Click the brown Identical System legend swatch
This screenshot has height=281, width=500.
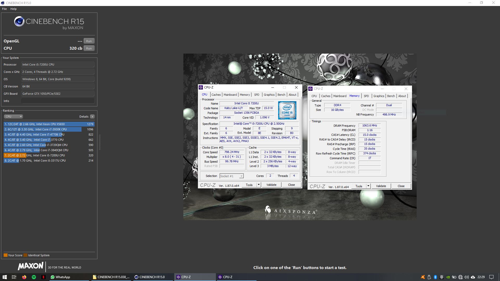(25, 255)
